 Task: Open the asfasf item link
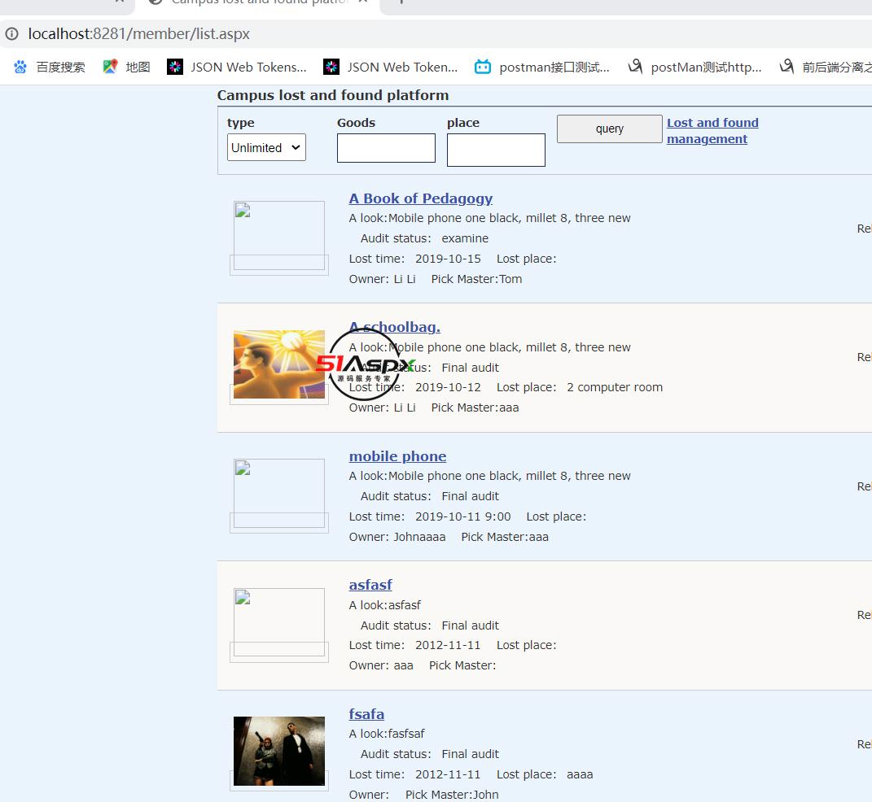click(x=370, y=585)
